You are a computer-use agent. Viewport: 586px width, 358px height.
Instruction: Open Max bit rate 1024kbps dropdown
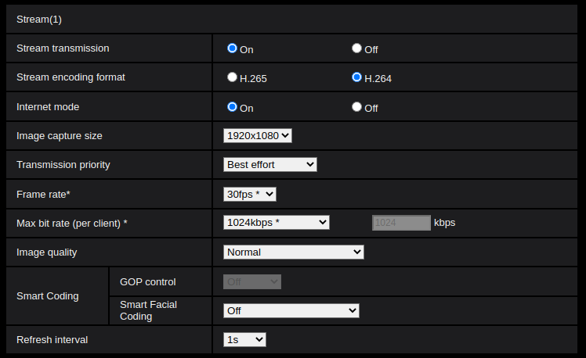point(277,222)
